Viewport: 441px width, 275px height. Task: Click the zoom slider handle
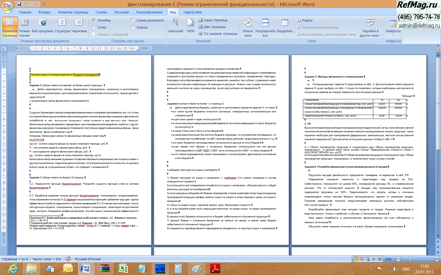click(x=410, y=259)
